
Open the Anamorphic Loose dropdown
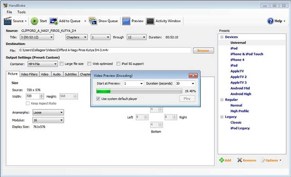click(x=48, y=113)
